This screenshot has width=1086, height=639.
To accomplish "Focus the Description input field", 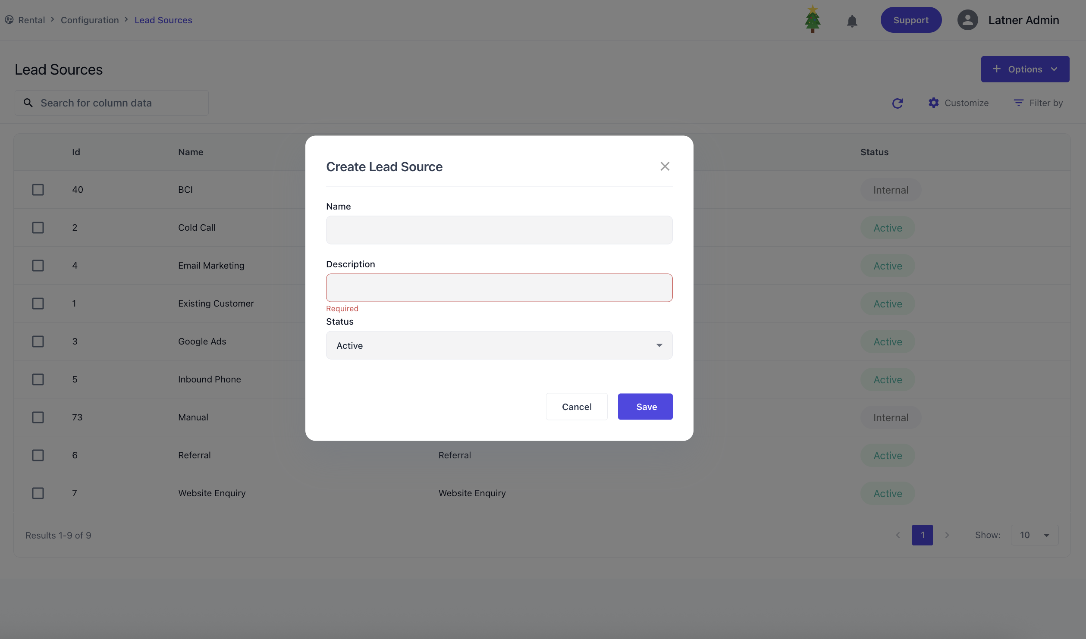I will pyautogui.click(x=499, y=288).
